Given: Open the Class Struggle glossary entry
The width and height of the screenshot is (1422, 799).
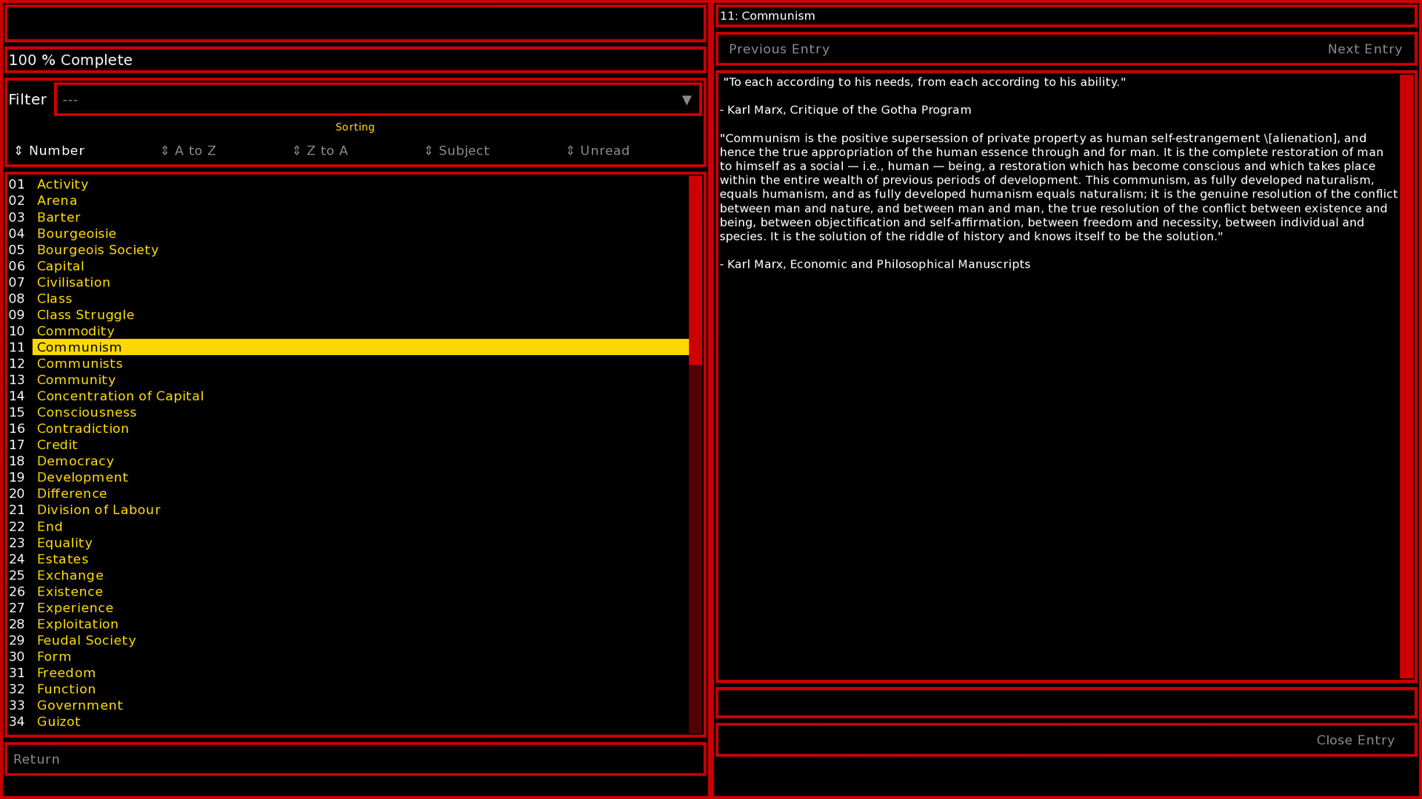Looking at the screenshot, I should tap(85, 314).
